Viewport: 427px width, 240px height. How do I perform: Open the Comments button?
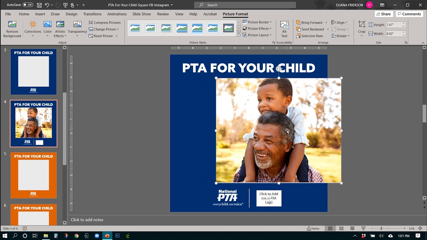[x=409, y=14]
